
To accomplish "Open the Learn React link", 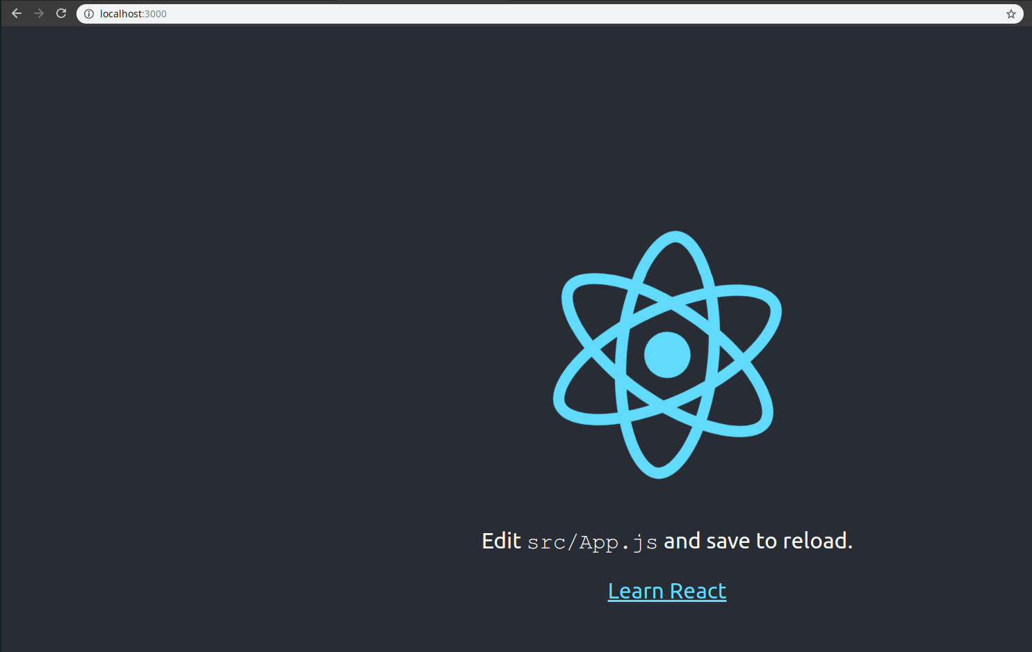I will click(x=667, y=591).
